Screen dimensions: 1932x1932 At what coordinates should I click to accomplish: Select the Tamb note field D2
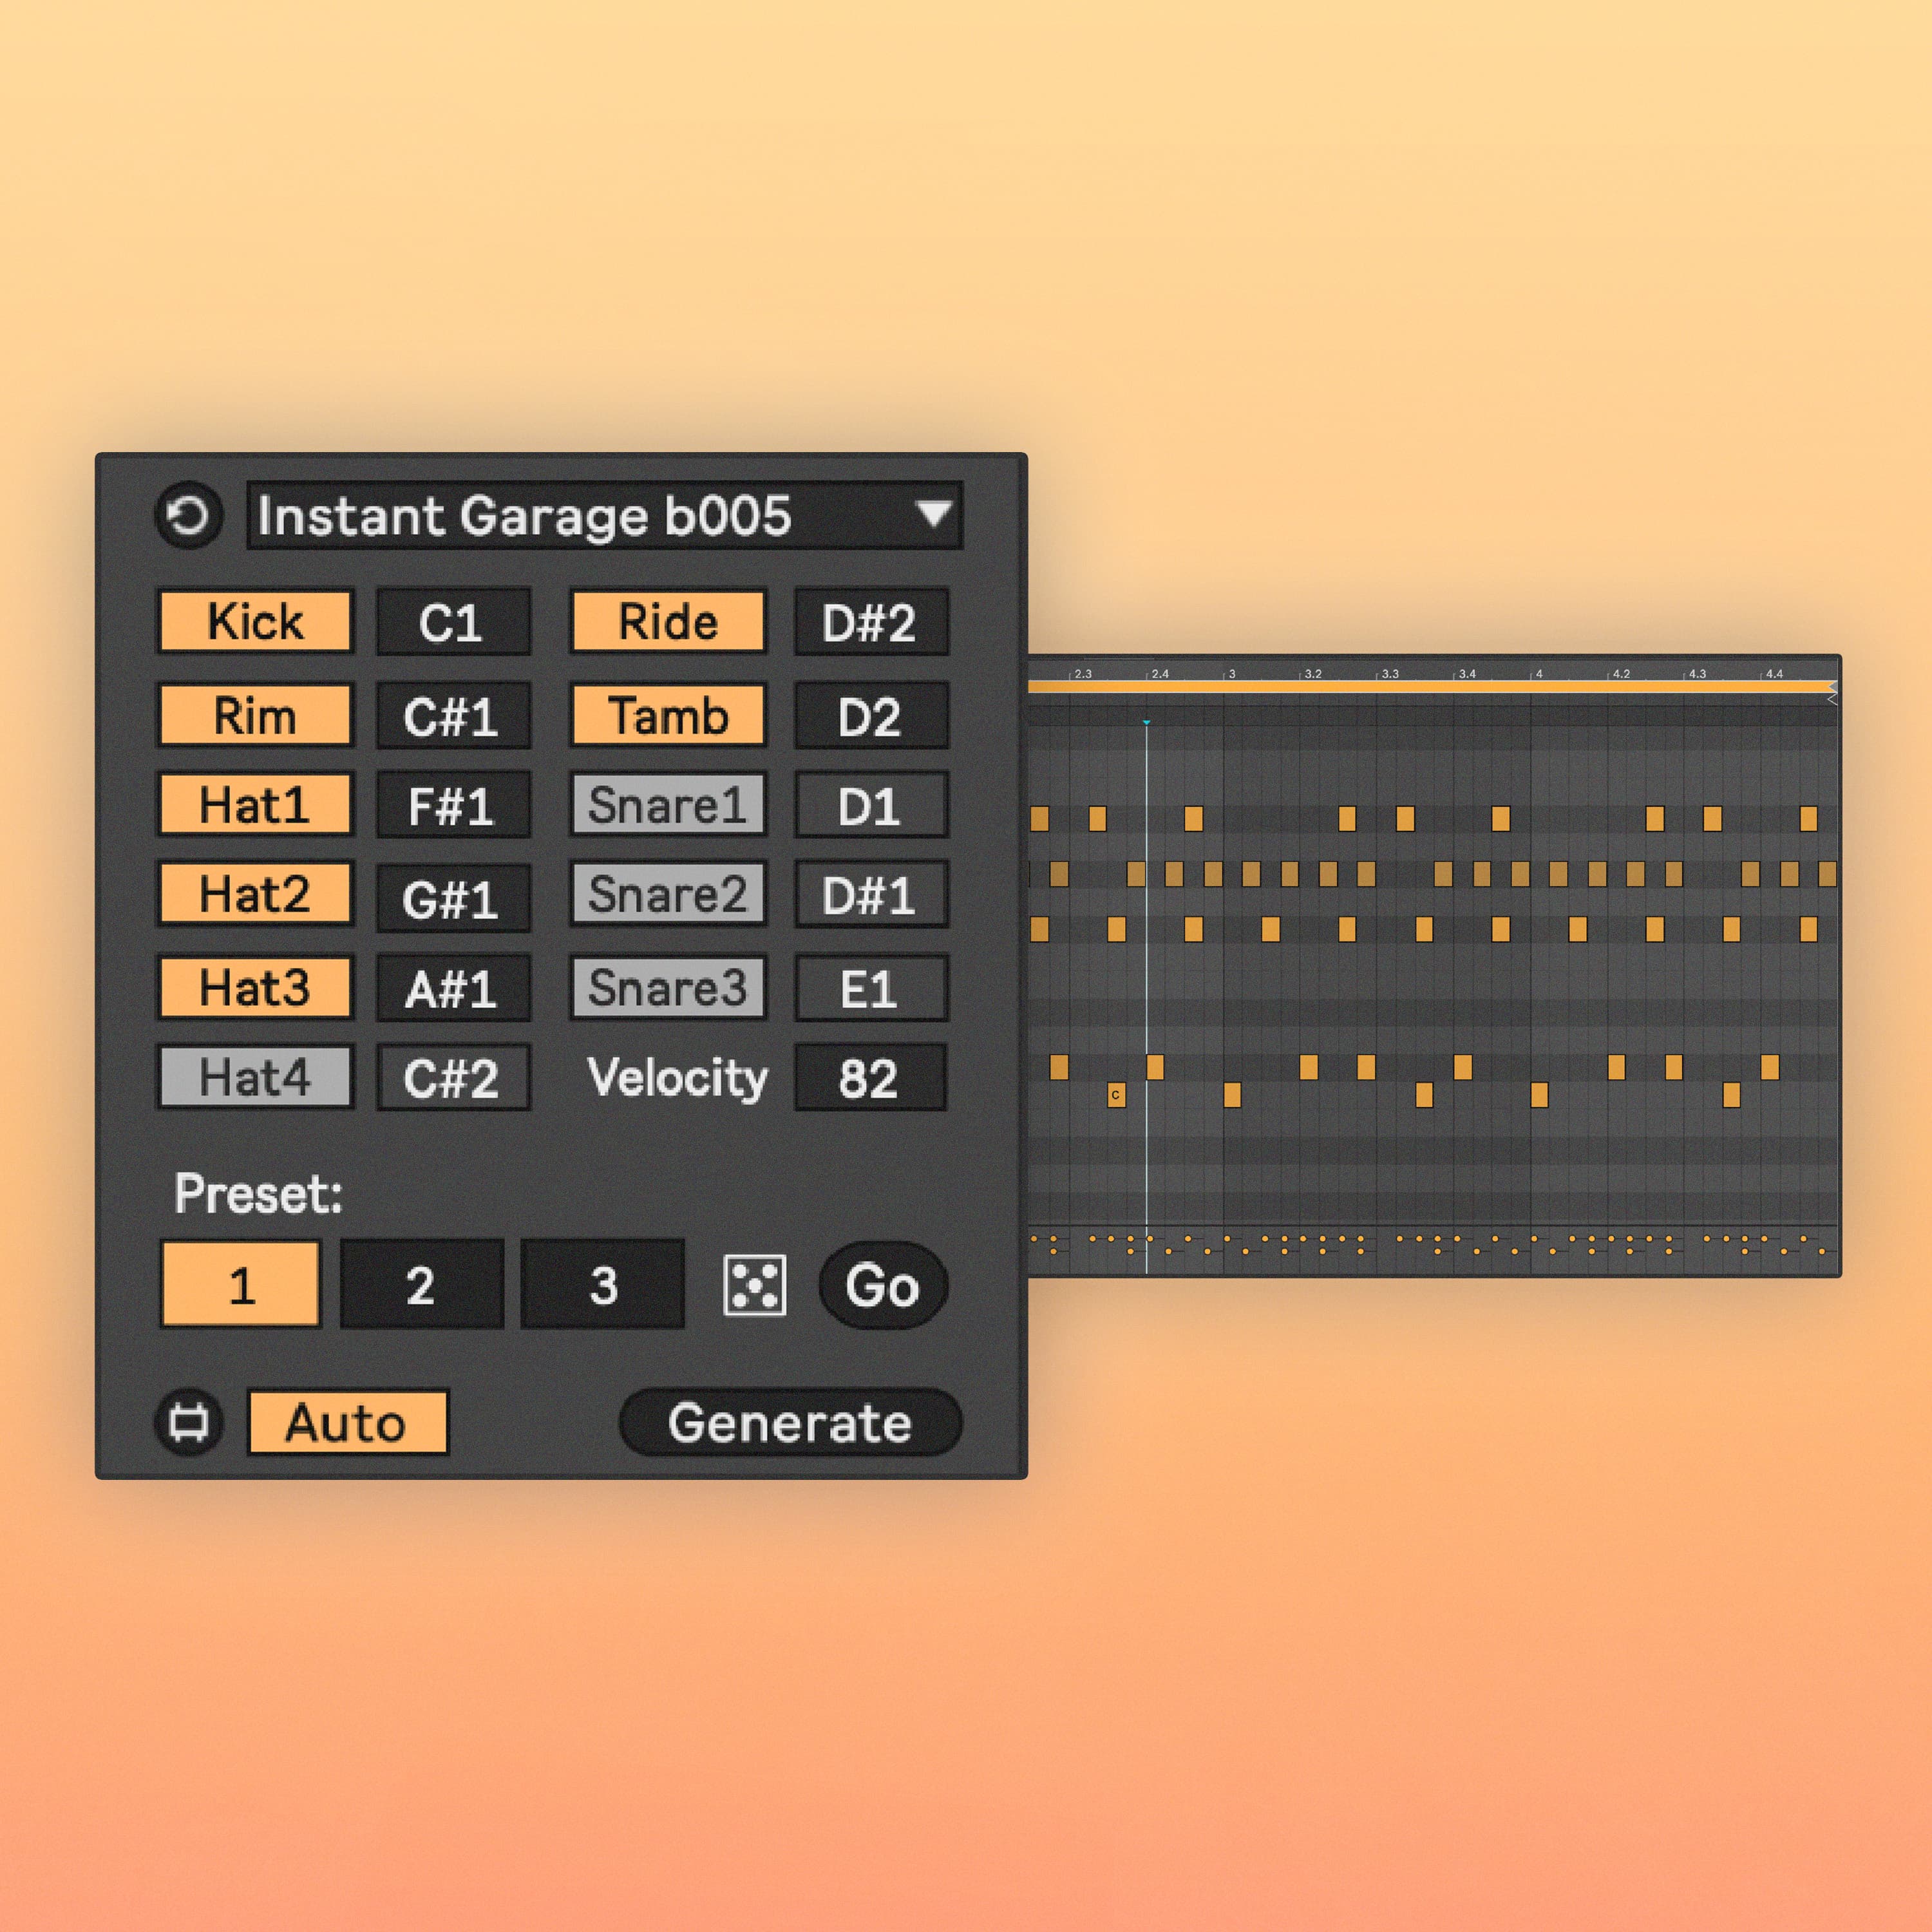(x=871, y=716)
